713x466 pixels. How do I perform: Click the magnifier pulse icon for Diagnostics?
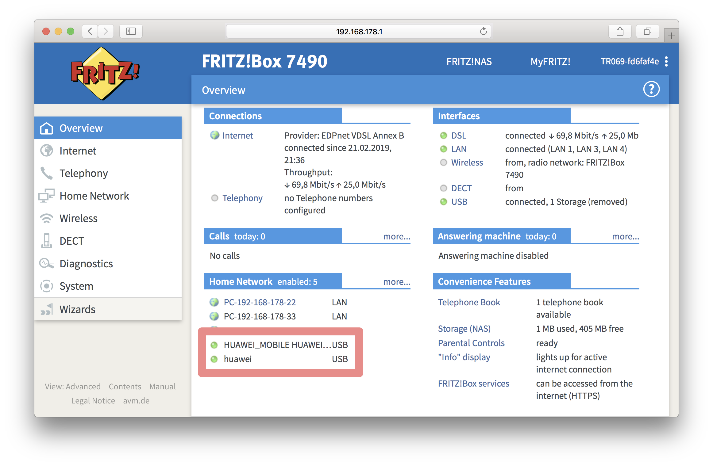[x=46, y=263]
